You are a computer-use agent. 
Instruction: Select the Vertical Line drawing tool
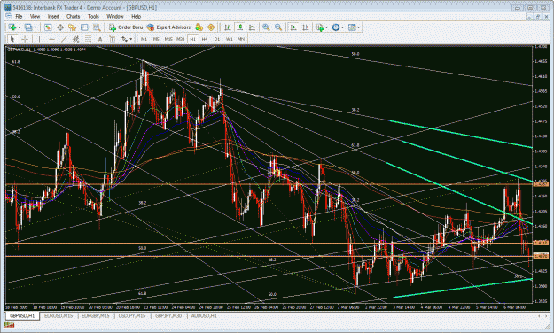(x=39, y=39)
